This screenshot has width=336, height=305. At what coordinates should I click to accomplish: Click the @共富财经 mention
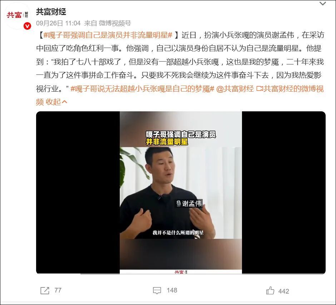tap(235, 89)
